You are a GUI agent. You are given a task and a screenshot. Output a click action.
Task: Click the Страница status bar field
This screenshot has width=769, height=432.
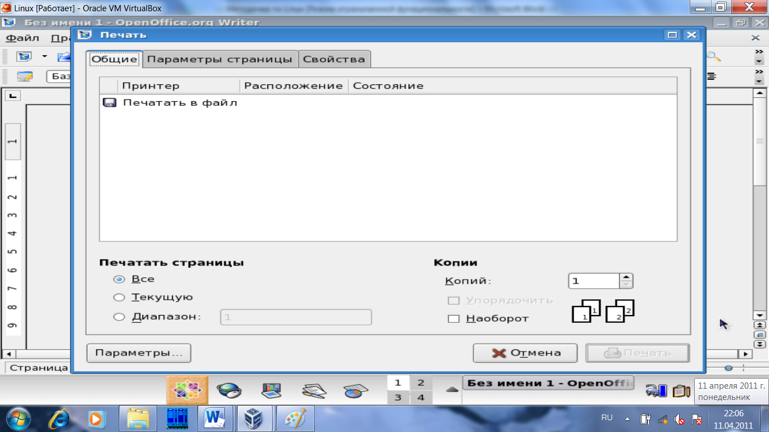click(38, 368)
